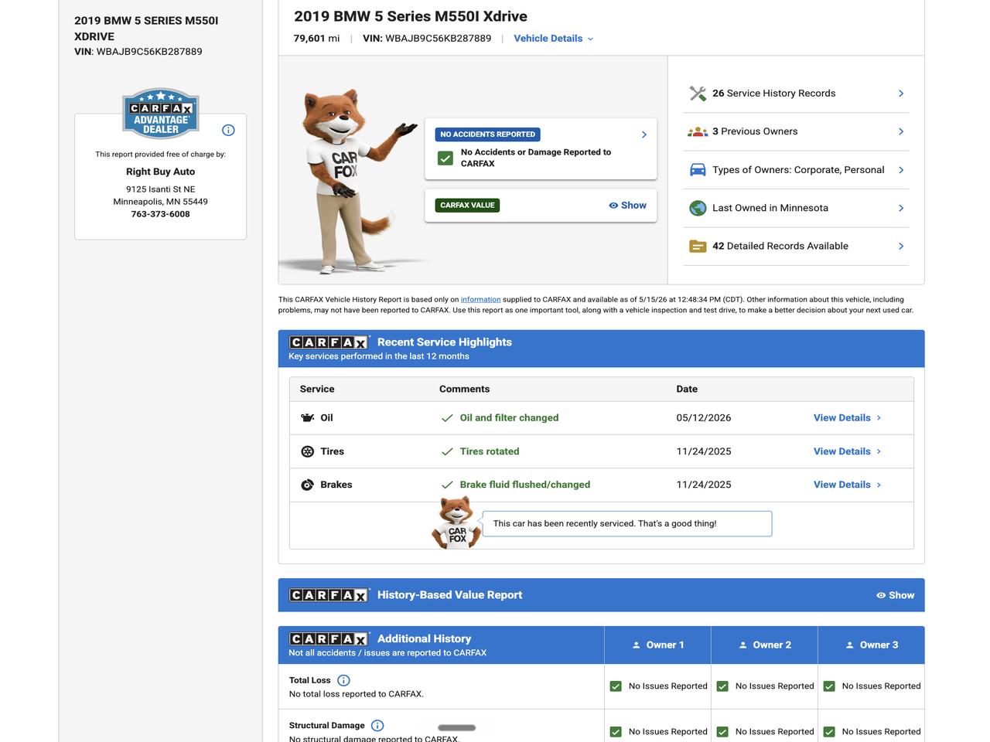990x742 pixels.
Task: Click the dealer address 9125 Isanti St NE
Action: point(160,189)
